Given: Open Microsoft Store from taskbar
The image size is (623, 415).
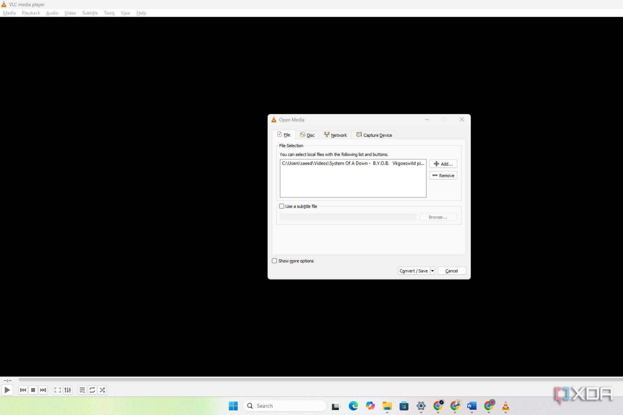Looking at the screenshot, I should (x=404, y=406).
